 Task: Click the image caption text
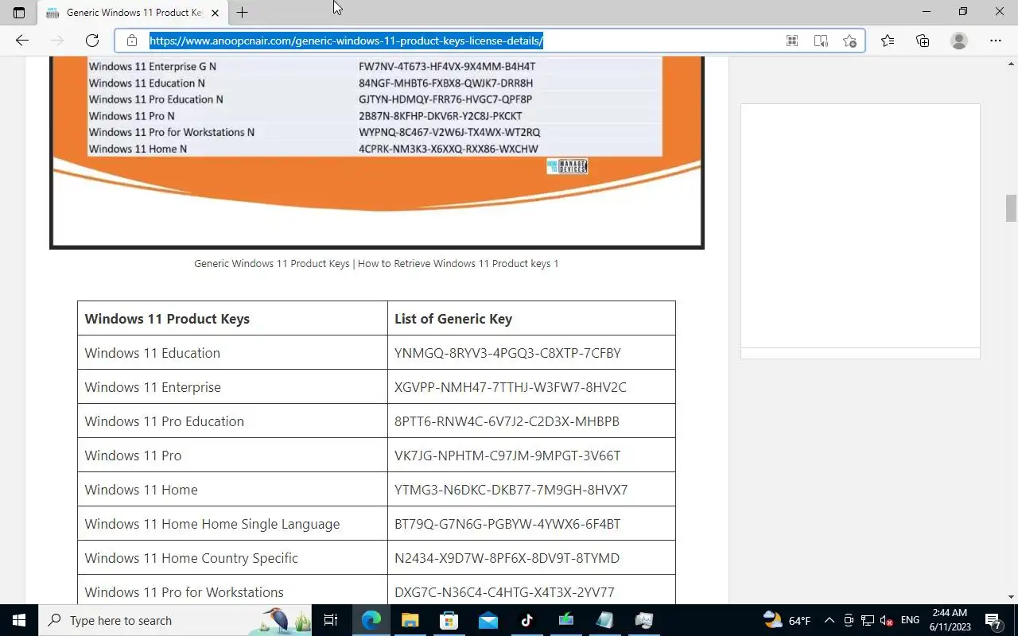[x=376, y=263]
